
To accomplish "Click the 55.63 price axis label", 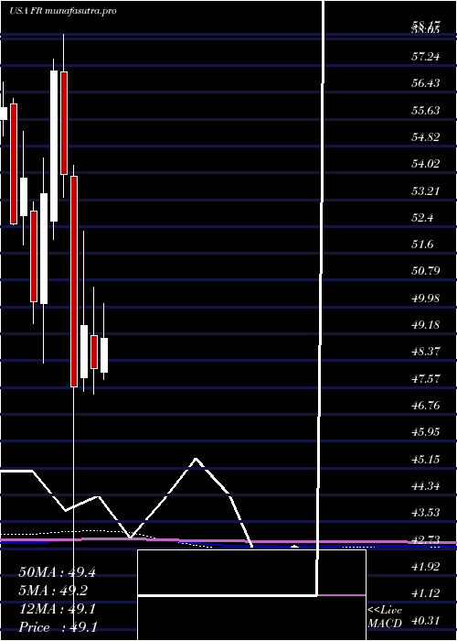I will pyautogui.click(x=425, y=111).
